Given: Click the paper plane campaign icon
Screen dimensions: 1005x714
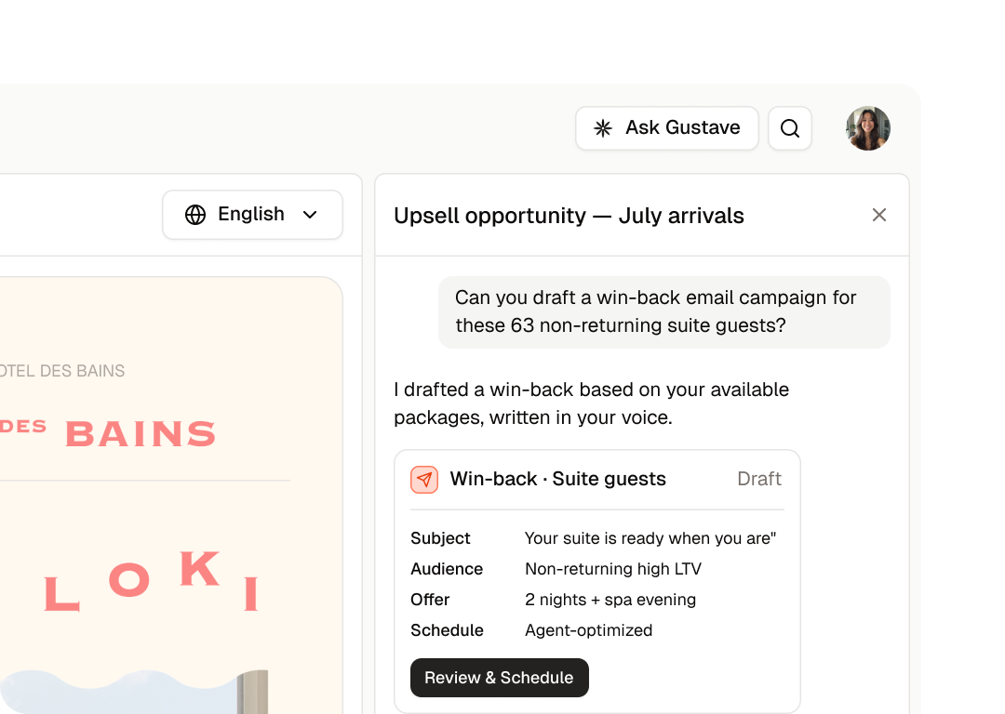Looking at the screenshot, I should coord(424,479).
